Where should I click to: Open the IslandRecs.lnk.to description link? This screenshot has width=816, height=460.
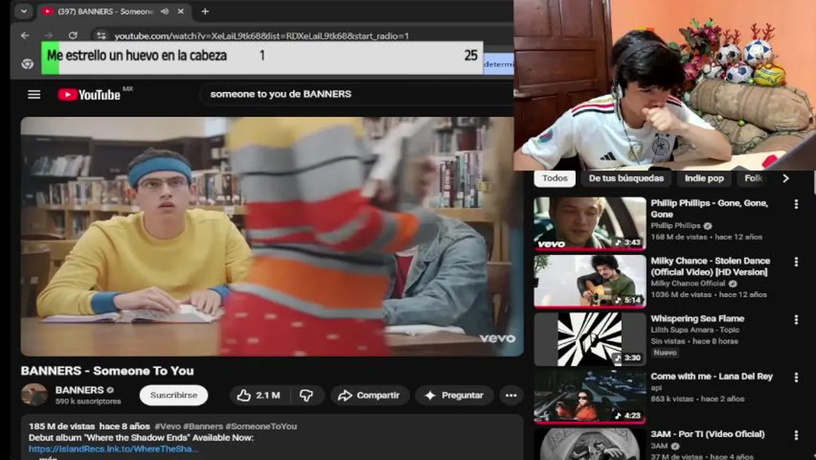(113, 449)
